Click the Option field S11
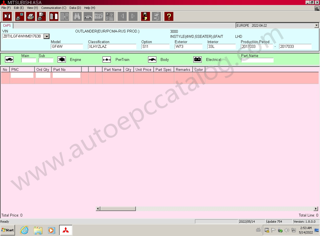Viewport: 320px width, 236px height. (156, 46)
